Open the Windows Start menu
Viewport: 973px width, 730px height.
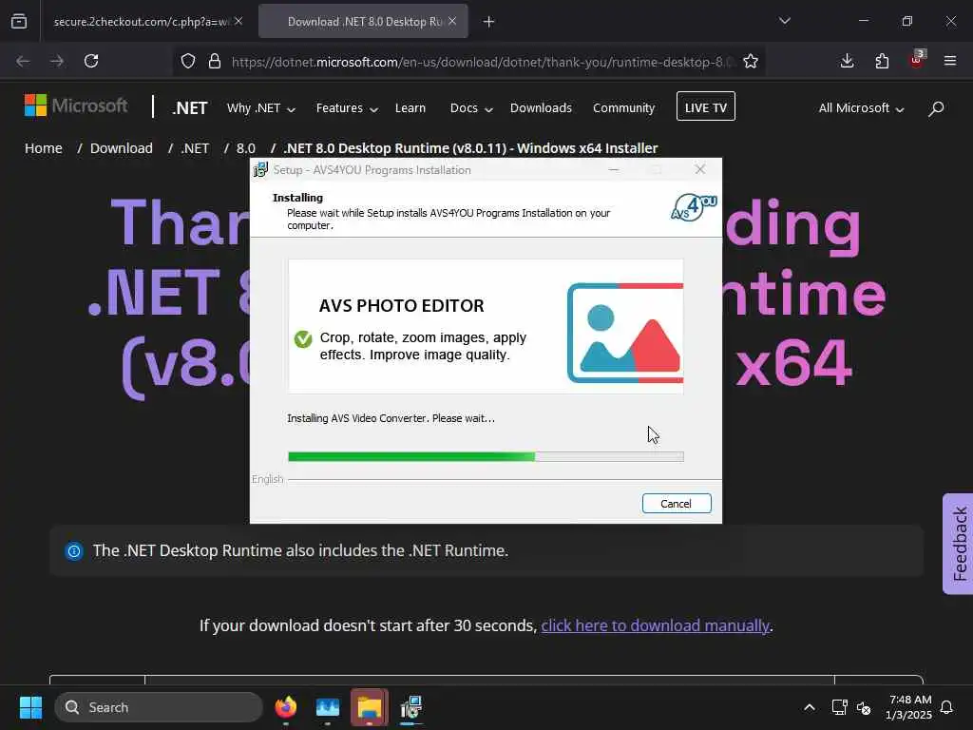(x=30, y=707)
